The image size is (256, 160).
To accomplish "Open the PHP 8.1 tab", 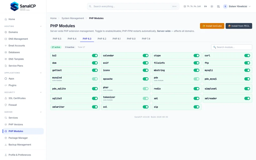I will [116, 39].
